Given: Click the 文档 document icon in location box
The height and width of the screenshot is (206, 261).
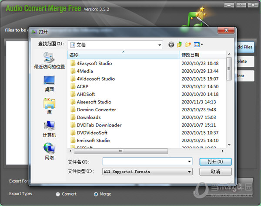Looking at the screenshot, I should tap(73, 45).
